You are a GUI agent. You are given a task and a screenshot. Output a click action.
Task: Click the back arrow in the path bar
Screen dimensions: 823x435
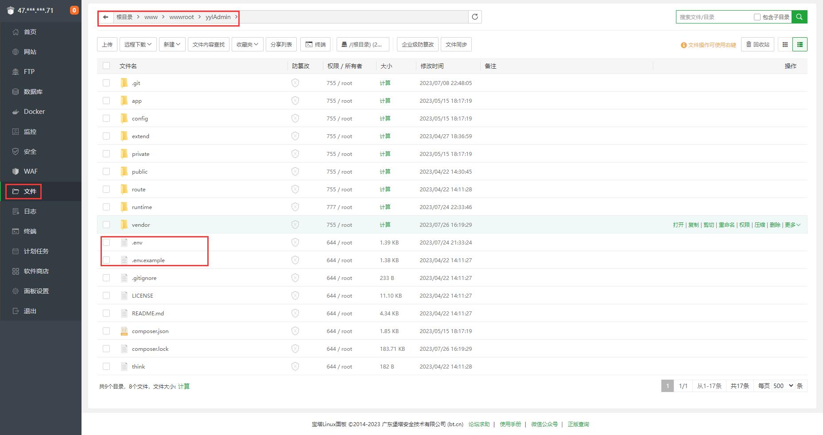coord(105,17)
